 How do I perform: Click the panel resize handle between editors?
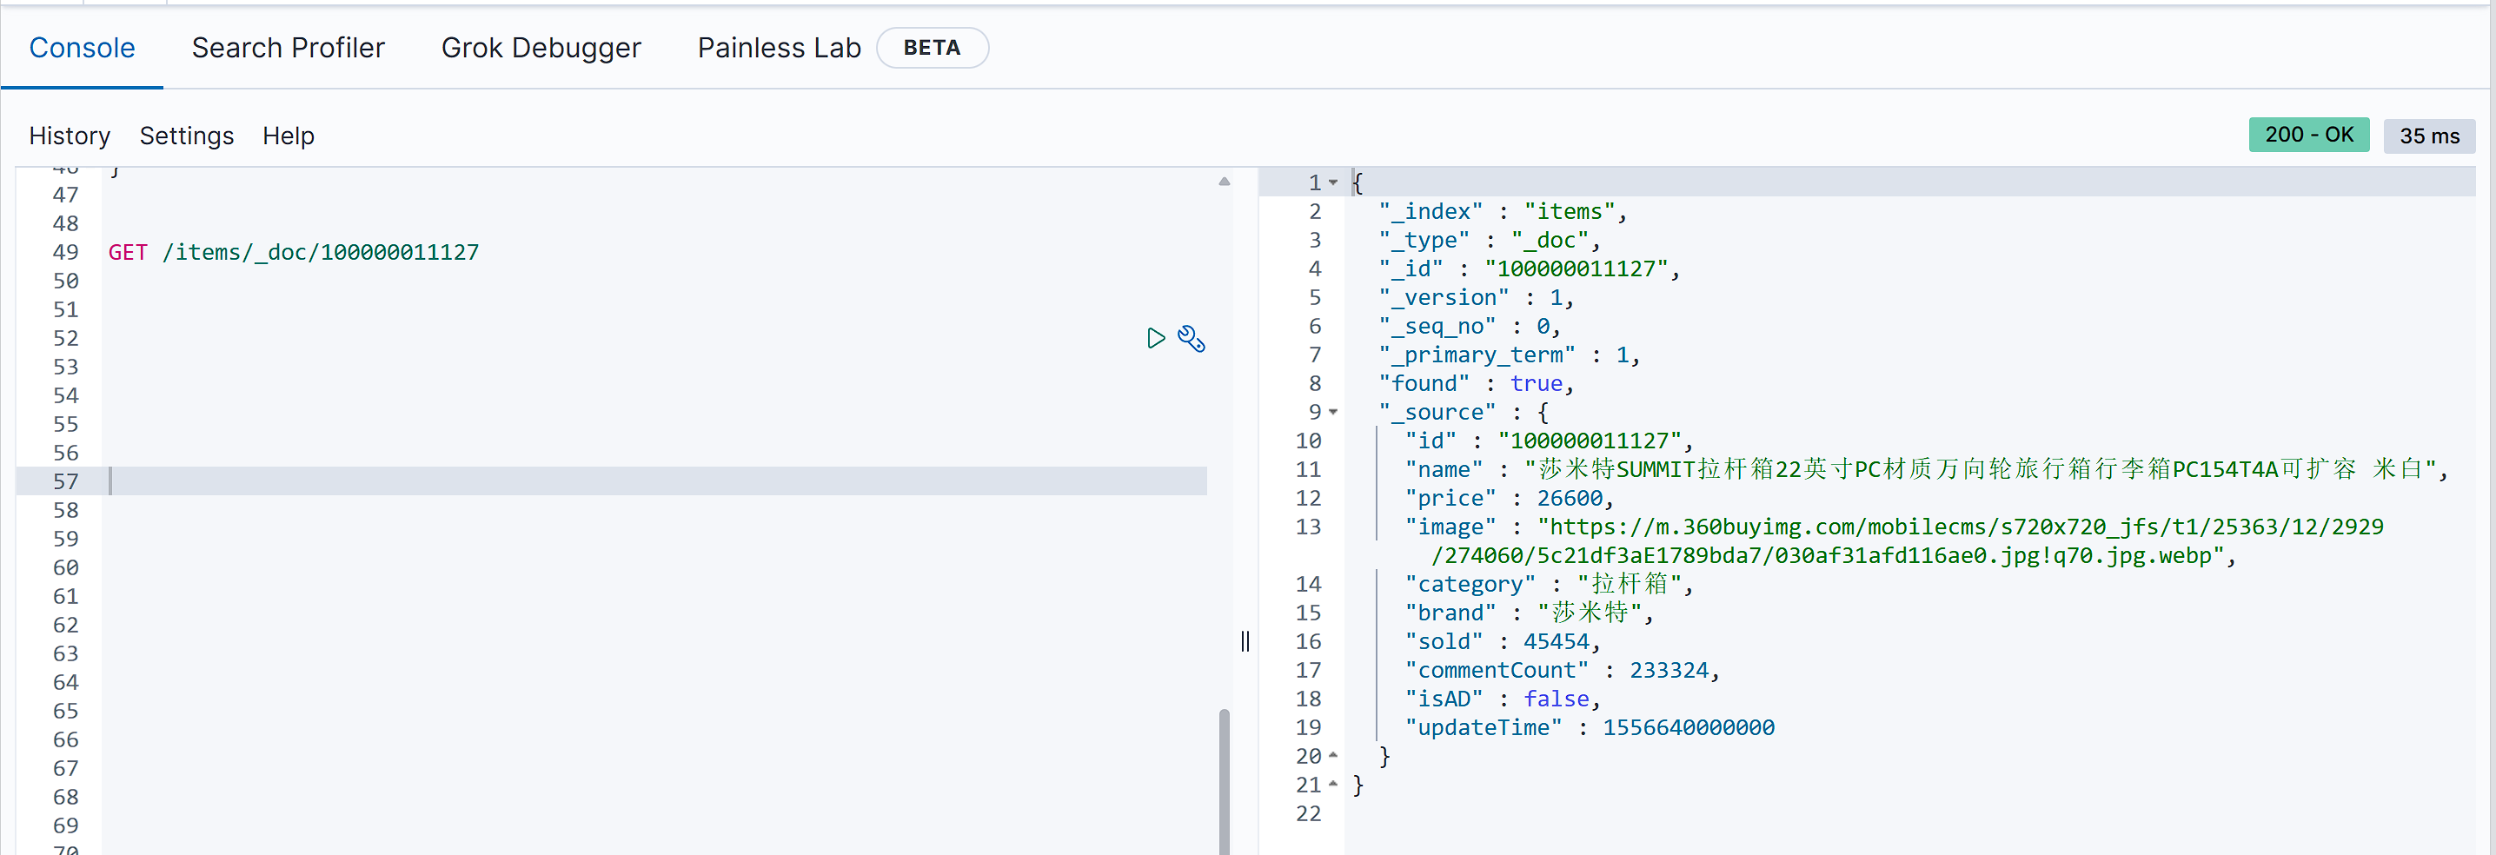click(1245, 640)
